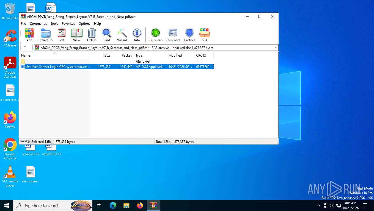The height and width of the screenshot is (211, 374).
Task: Open Adobe Acrobat desktop shortcut
Action: pos(10,67)
